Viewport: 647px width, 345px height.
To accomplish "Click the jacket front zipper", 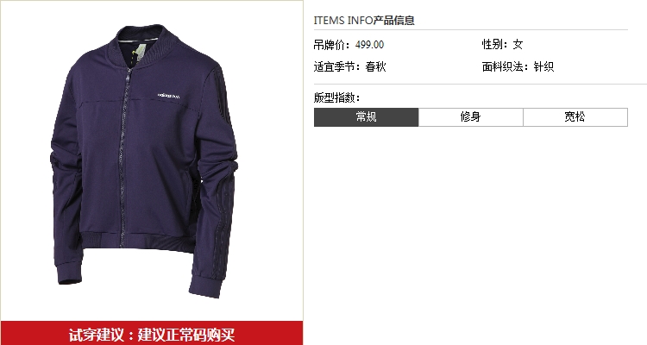I will tap(124, 157).
